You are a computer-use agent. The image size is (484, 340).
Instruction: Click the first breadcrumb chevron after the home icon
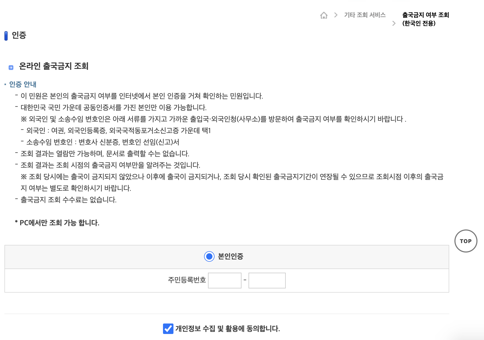[x=336, y=15]
